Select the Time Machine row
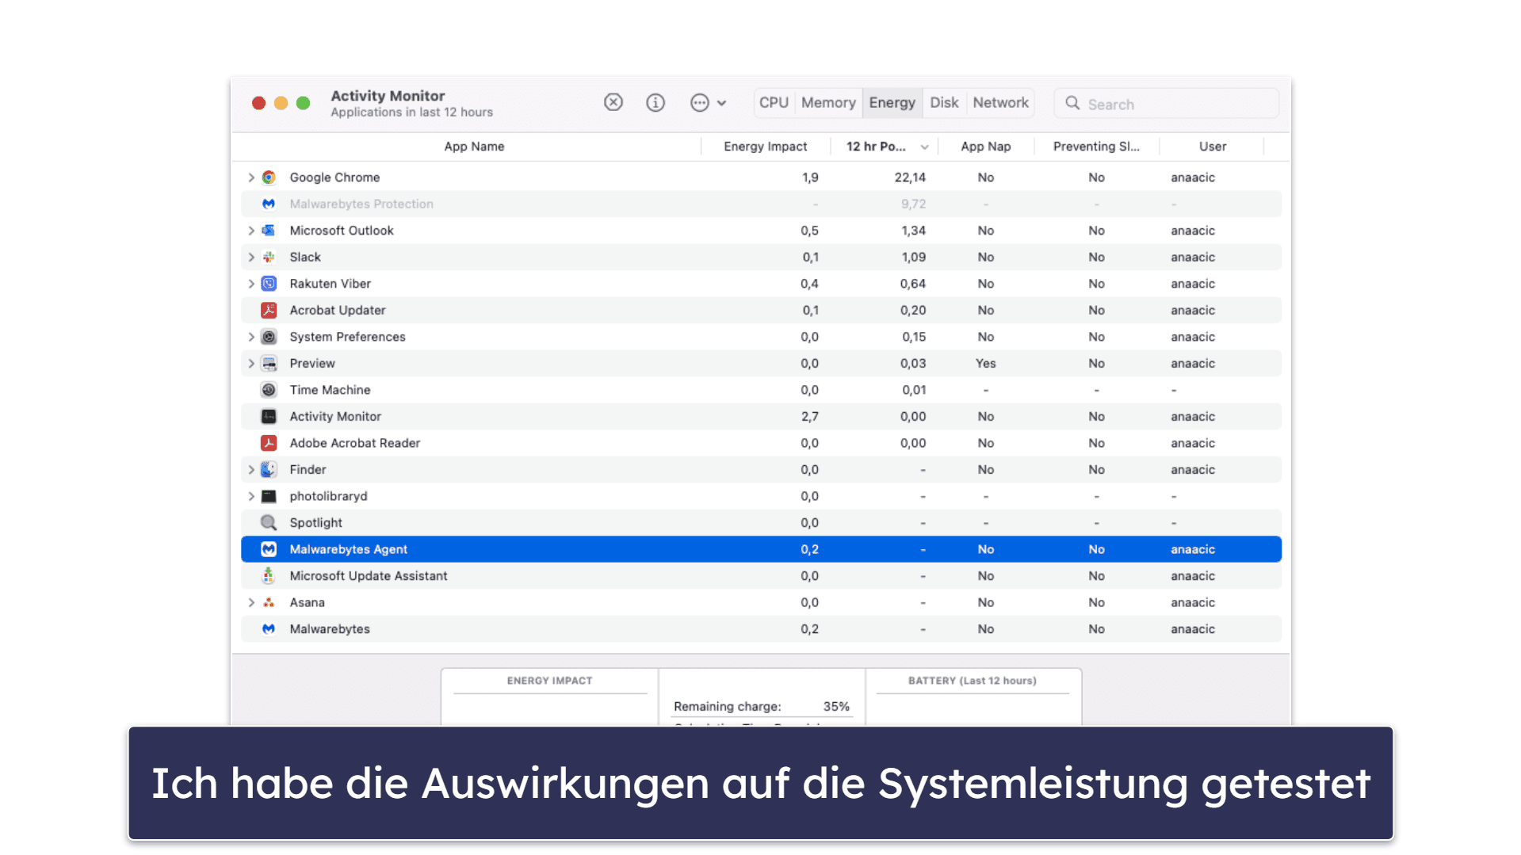The height and width of the screenshot is (855, 1521). 761,390
